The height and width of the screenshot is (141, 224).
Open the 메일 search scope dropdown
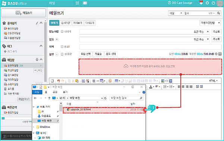click(x=175, y=13)
